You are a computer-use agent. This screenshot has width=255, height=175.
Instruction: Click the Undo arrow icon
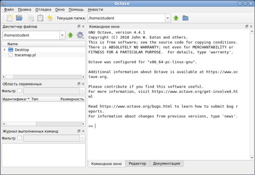coord(50,18)
